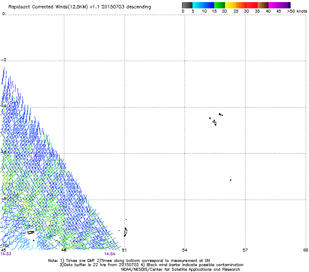Viewport: 309px width, 272px height.
Task: Click the legend tick label 25
Action: coord(236,11)
